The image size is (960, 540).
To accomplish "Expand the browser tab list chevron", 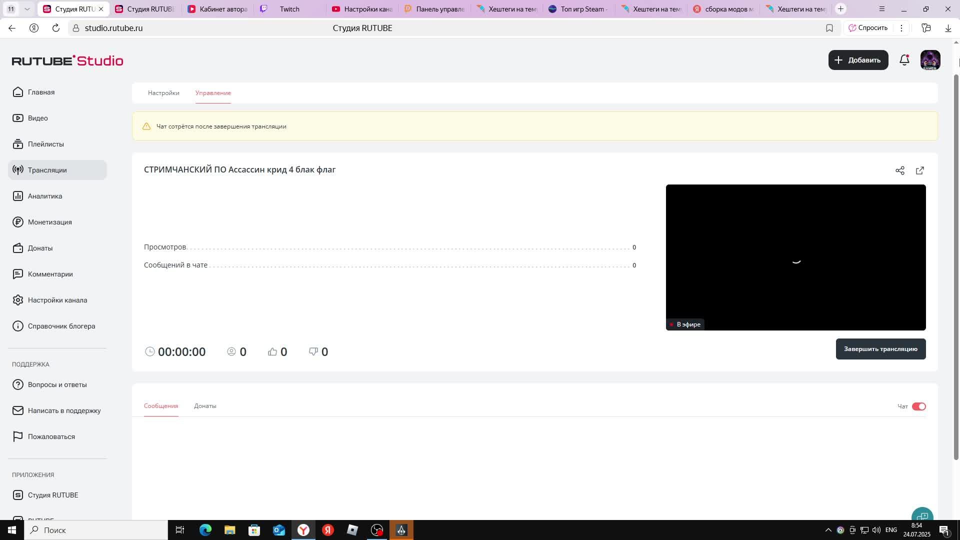I will pyautogui.click(x=27, y=9).
